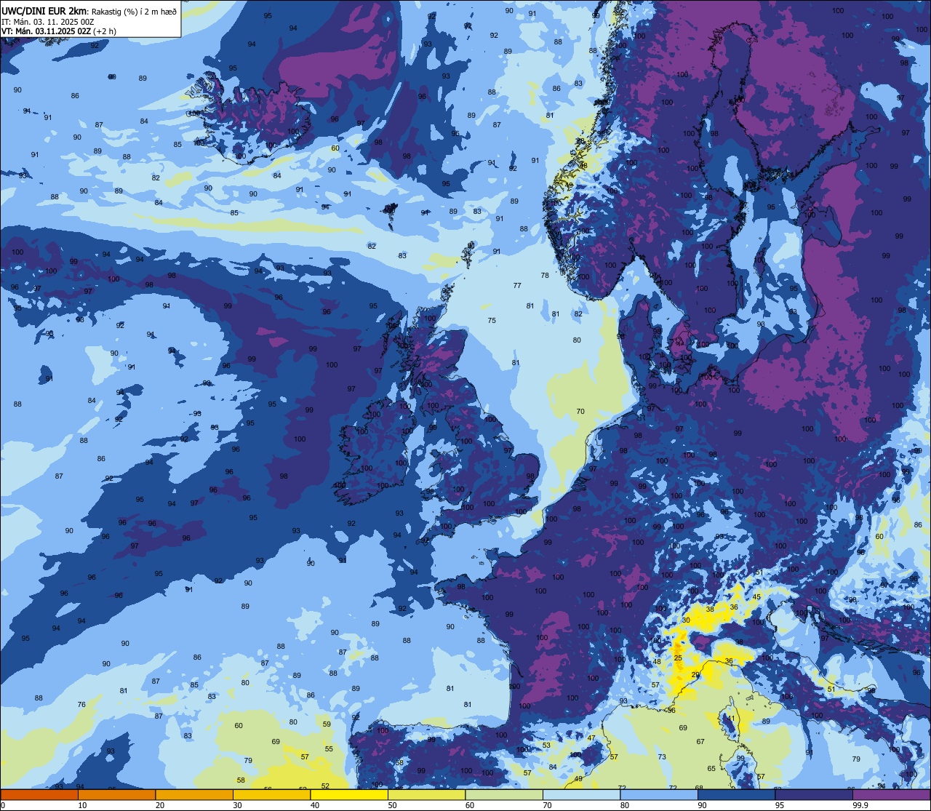Image resolution: width=931 pixels, height=811 pixels.
Task: Click the legend tick label 50
Action: point(393,805)
